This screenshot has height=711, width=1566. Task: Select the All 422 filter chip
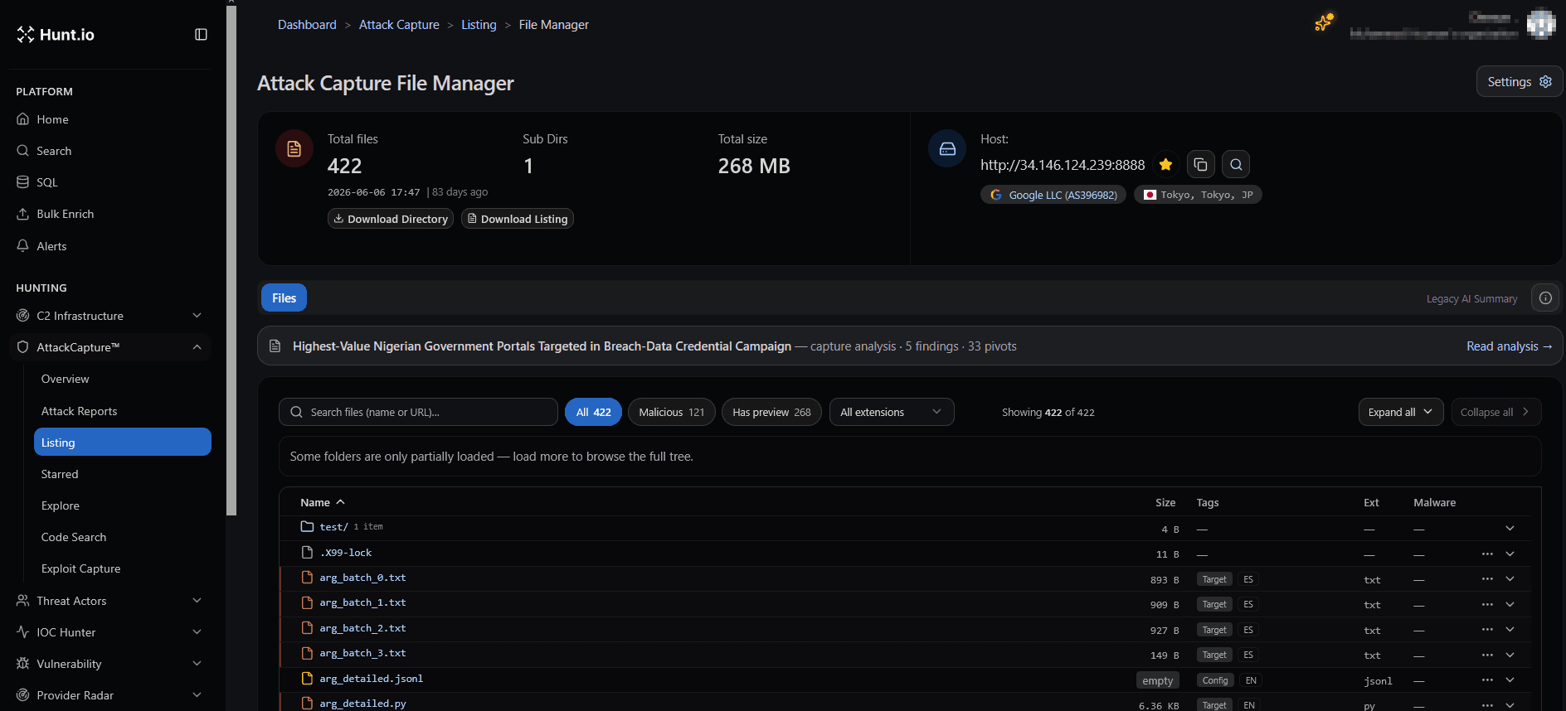click(593, 412)
